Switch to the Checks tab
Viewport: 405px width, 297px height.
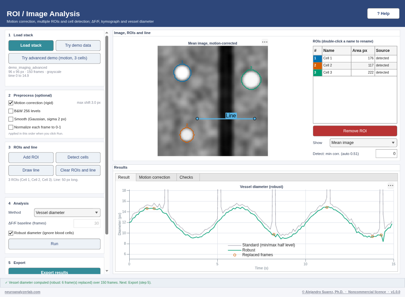click(x=188, y=177)
